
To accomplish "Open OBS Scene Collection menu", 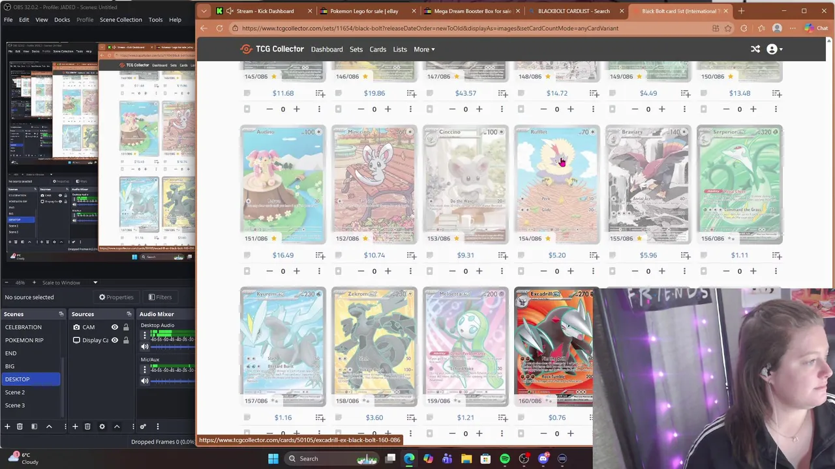I will (x=121, y=20).
